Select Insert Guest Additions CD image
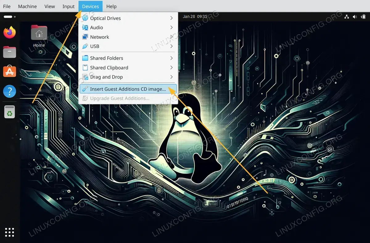The height and width of the screenshot is (243, 370). click(x=128, y=89)
